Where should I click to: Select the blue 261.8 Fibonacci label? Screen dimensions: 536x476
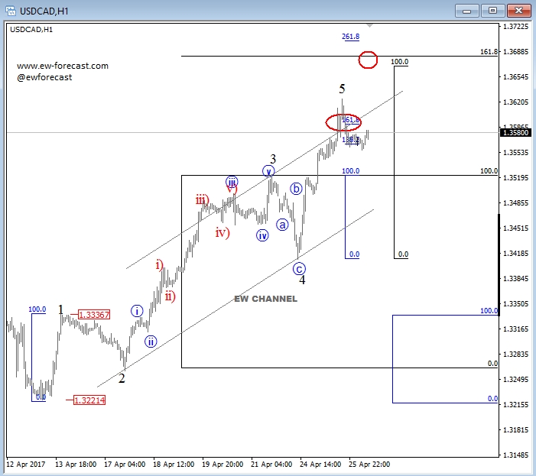(x=351, y=37)
